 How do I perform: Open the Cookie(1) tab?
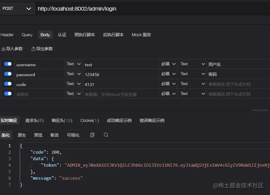[x=90, y=121]
